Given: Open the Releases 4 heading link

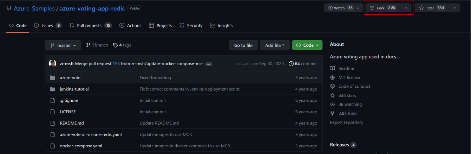Looking at the screenshot, I should click(343, 145).
